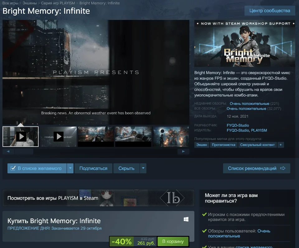Go to 'Экшены' breadcrumb
Image resolution: width=299 pixels, height=248 pixels.
pyautogui.click(x=30, y=3)
